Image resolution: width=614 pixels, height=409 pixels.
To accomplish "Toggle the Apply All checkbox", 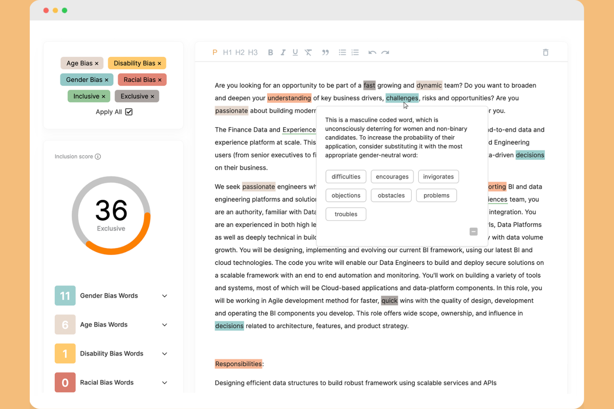I will coord(129,112).
